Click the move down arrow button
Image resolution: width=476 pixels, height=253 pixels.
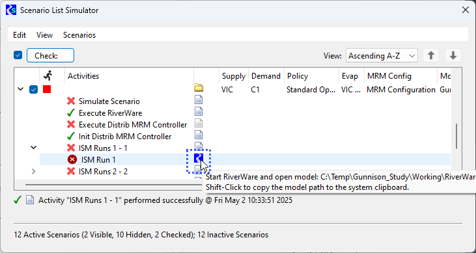453,55
